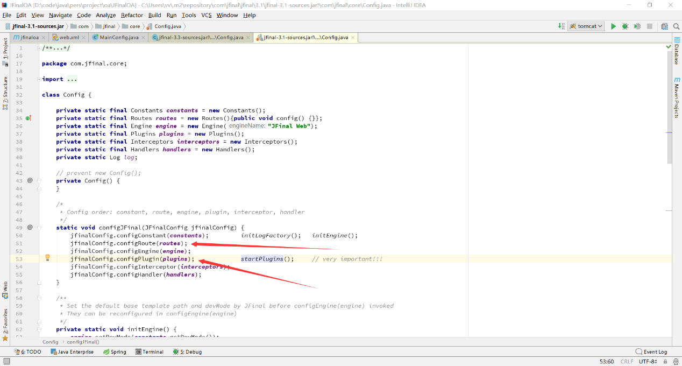This screenshot has height=366, width=682.
Task: Click the Build Project green down-arrow icon
Action: click(562, 26)
